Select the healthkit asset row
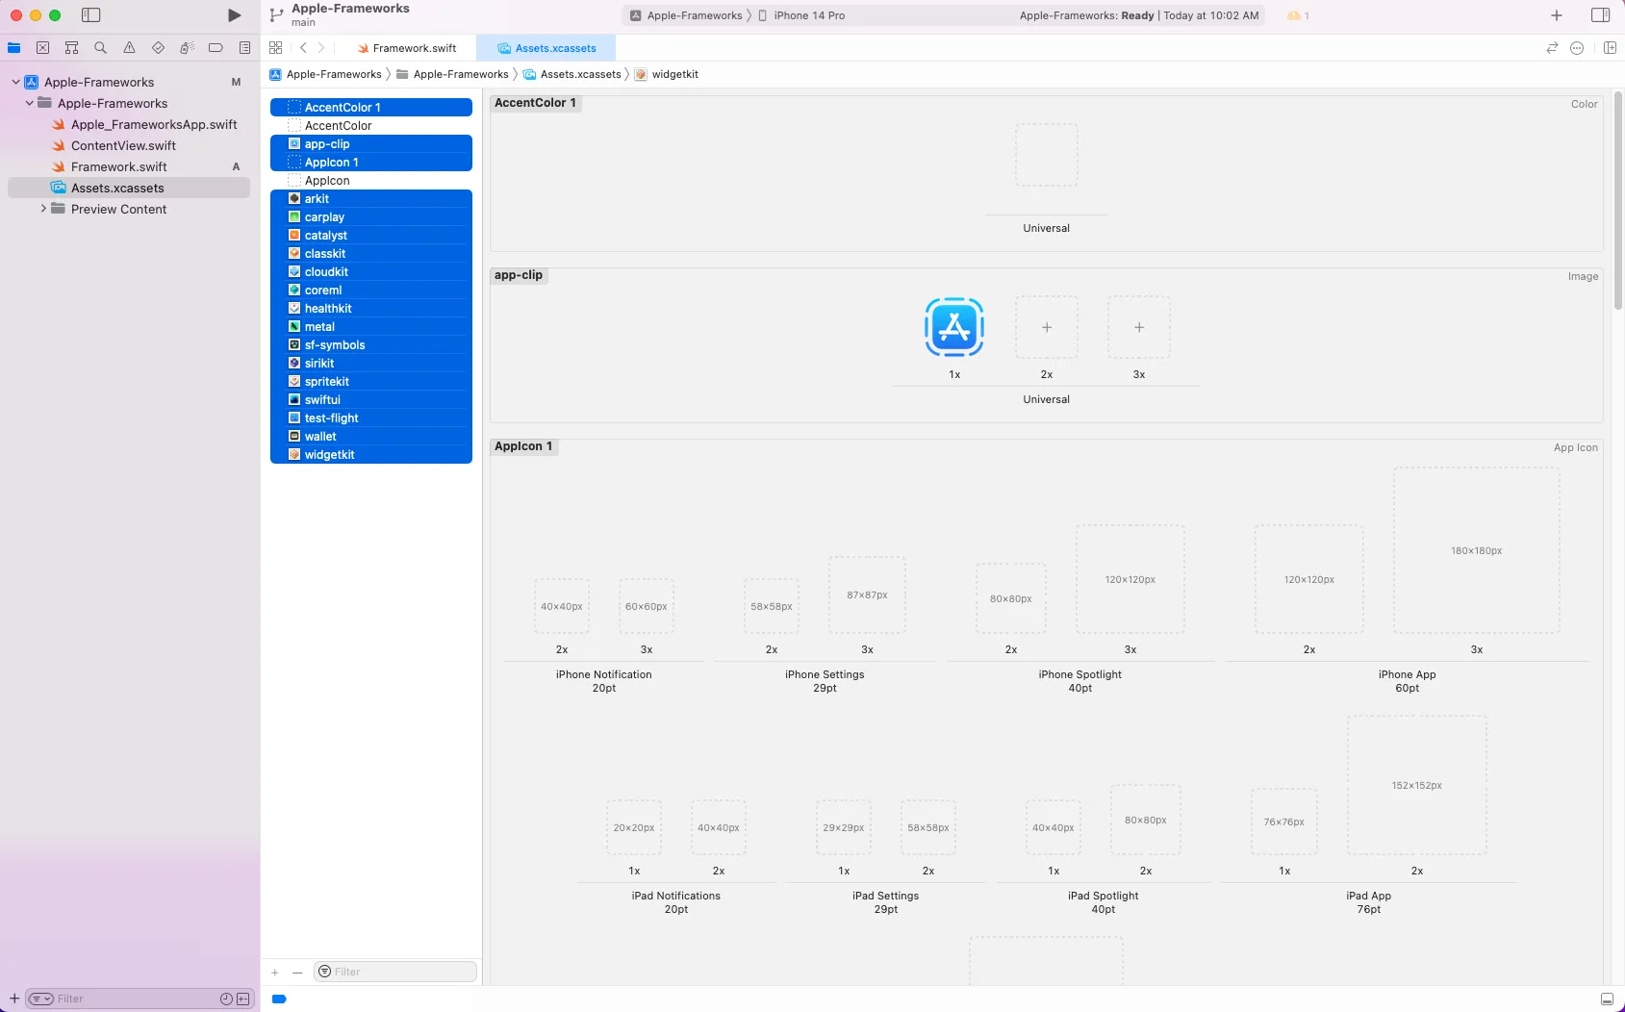Screen dimensions: 1625x1012 coord(371,309)
